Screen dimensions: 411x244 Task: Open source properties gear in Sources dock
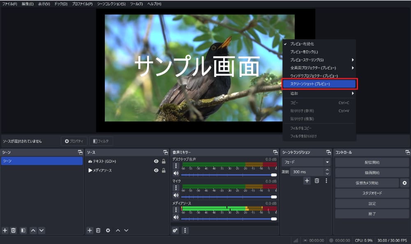point(108,230)
